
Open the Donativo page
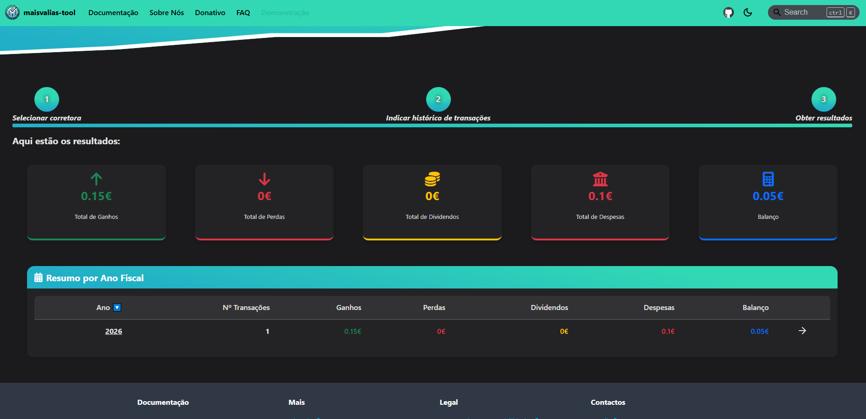(210, 13)
